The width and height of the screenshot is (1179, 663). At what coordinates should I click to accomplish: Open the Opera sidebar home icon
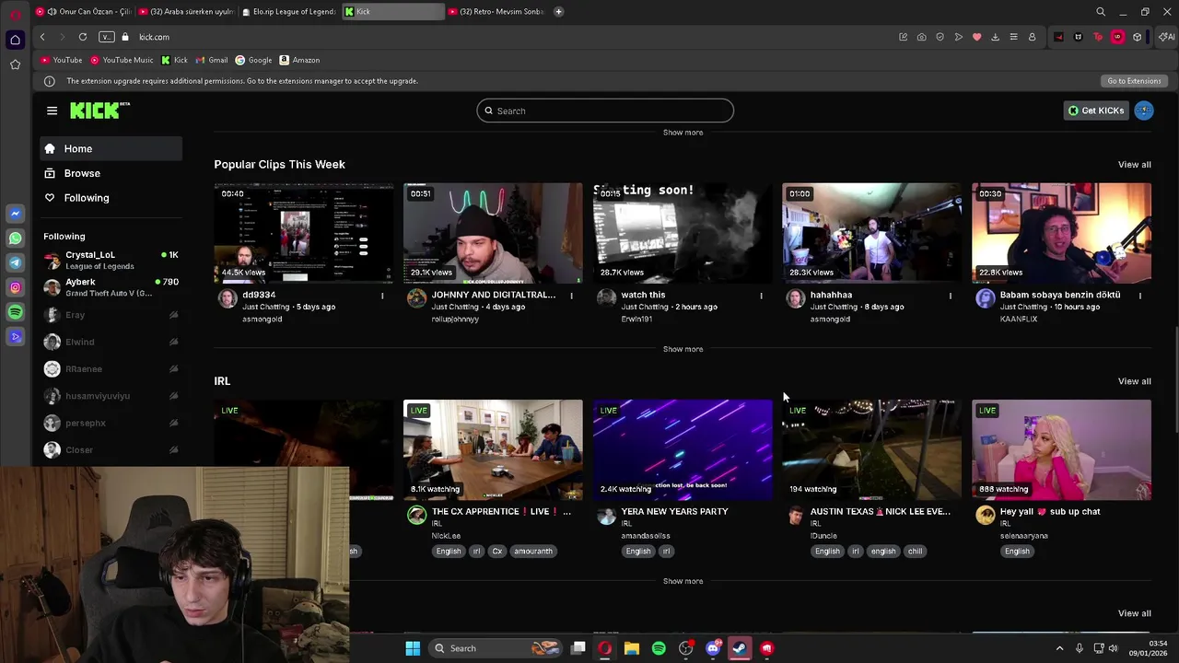pyautogui.click(x=15, y=40)
